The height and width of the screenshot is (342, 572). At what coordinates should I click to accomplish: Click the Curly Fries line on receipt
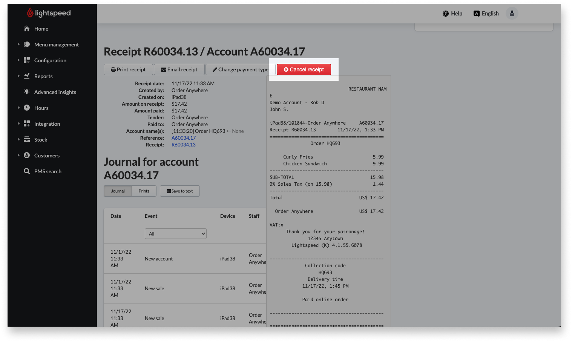coord(333,157)
